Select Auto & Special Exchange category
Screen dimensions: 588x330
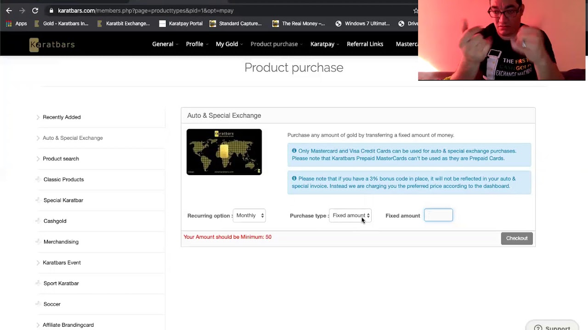tap(73, 138)
